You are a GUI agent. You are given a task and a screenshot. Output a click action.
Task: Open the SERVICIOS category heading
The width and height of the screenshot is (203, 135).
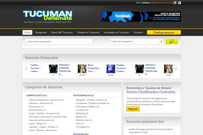(78, 134)
